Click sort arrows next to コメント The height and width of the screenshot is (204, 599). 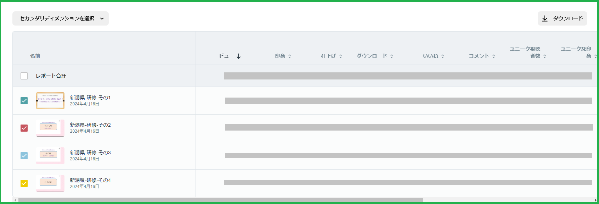point(493,56)
